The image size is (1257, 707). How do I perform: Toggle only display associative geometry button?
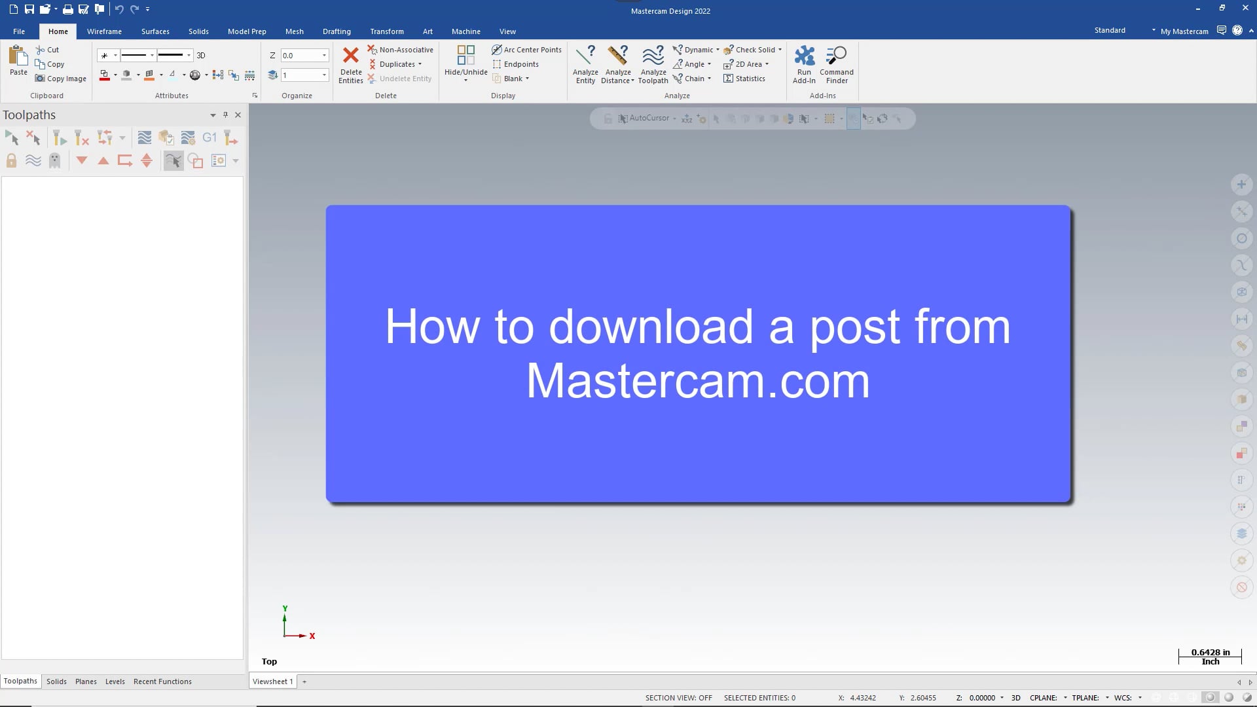(195, 160)
